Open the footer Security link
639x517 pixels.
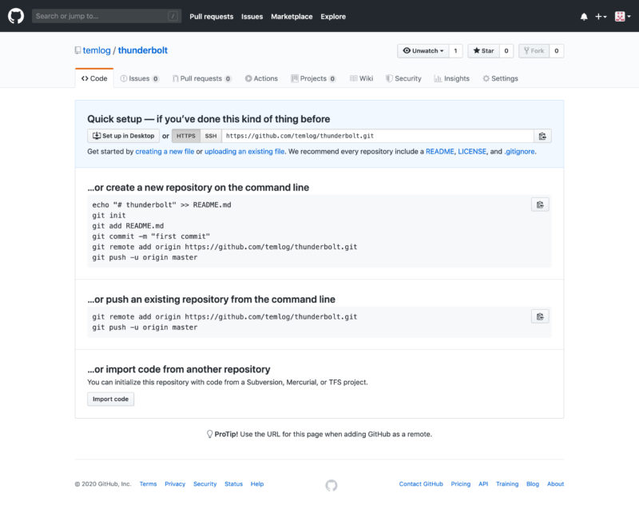[x=205, y=484]
